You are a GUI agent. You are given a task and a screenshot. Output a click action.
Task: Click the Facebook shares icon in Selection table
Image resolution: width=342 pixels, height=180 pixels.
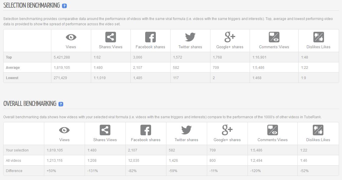click(150, 37)
